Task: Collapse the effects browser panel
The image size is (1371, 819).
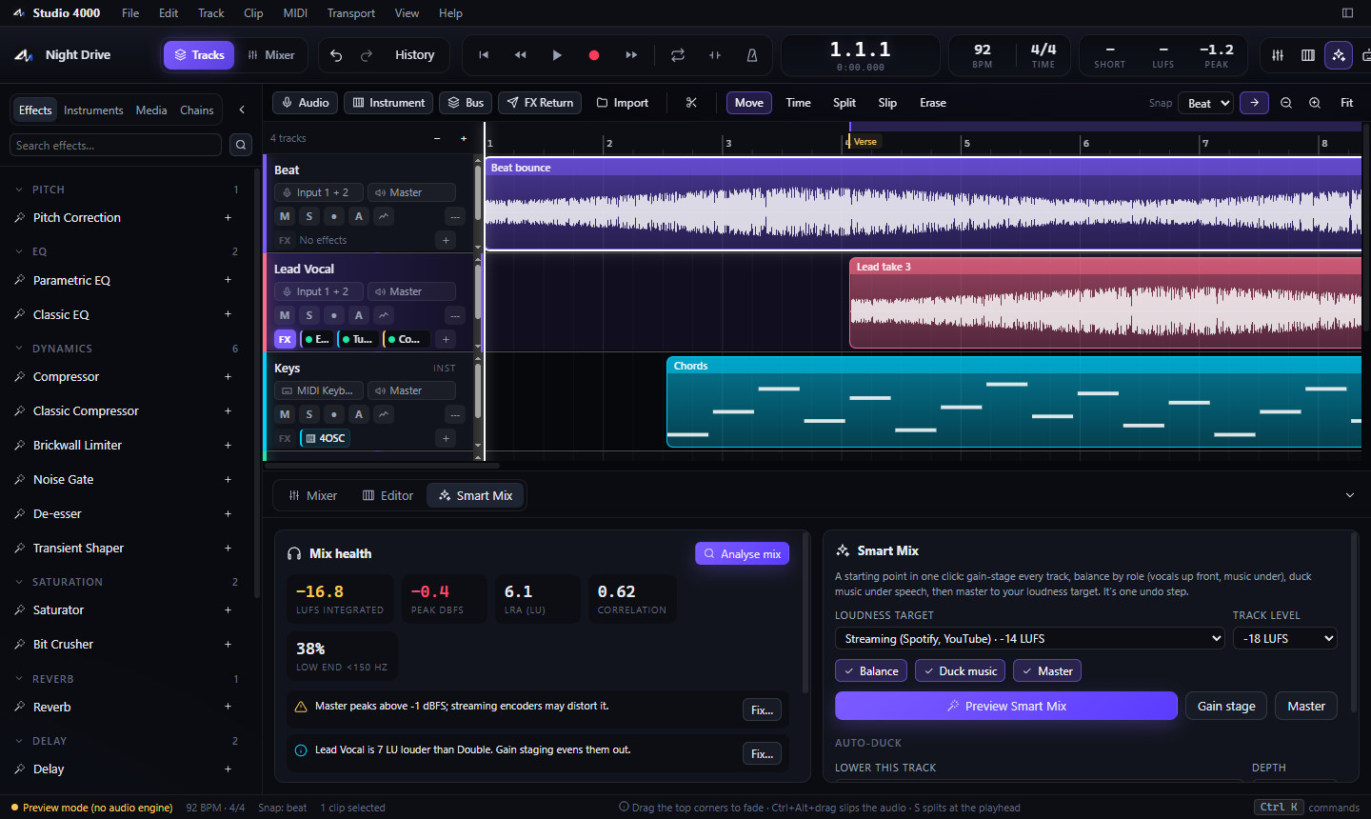Action: pos(242,110)
